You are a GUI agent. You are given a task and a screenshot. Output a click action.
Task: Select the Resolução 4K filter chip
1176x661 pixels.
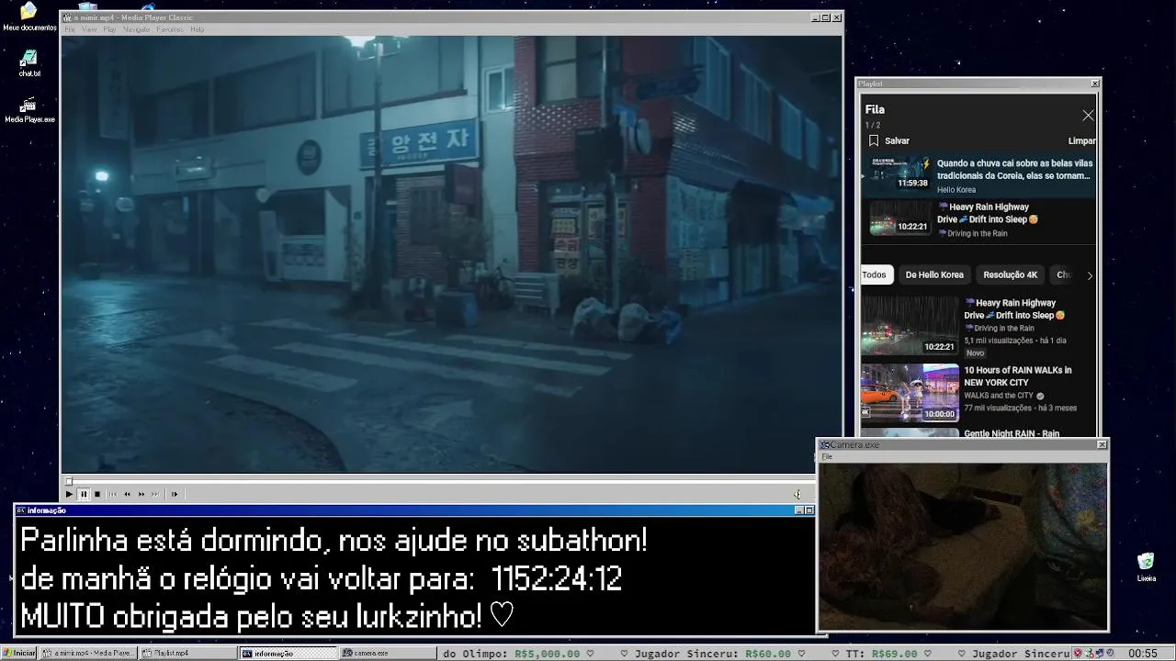(x=1010, y=274)
